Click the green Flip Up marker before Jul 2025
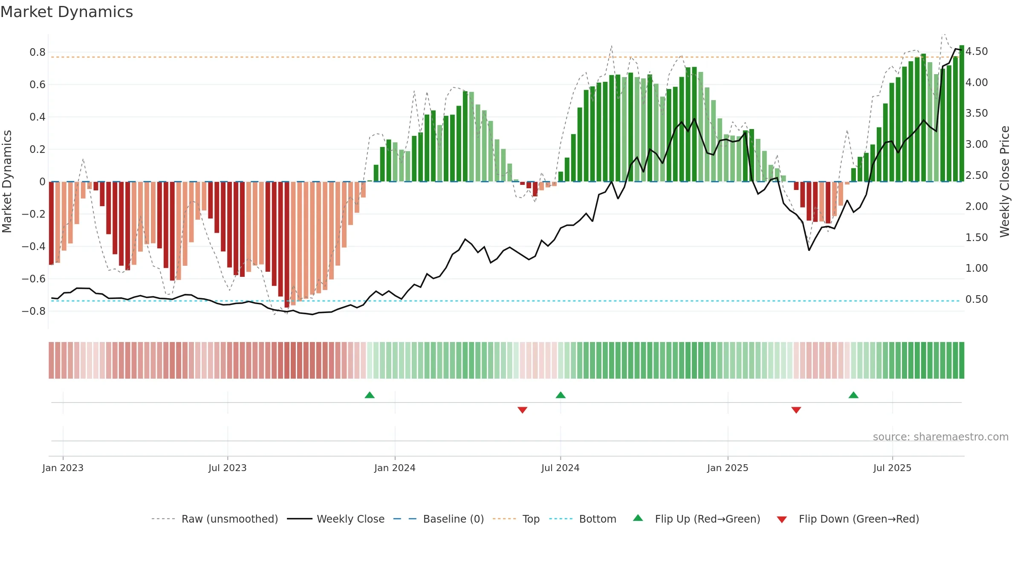Screen dimensions: 1023x575 click(x=853, y=395)
